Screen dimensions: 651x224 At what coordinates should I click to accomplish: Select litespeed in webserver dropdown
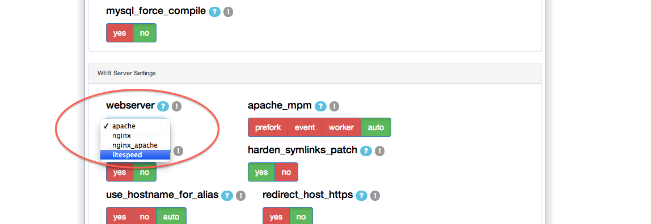click(x=135, y=155)
